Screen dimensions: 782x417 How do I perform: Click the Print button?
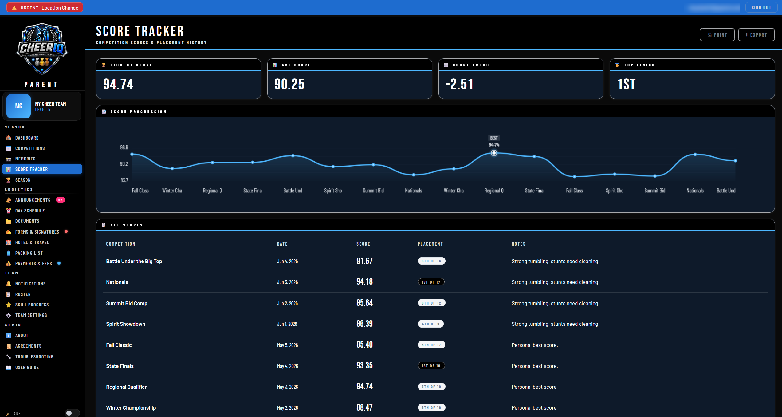(x=717, y=35)
